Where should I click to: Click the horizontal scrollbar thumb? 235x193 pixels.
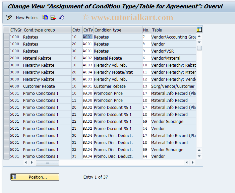[47, 163]
